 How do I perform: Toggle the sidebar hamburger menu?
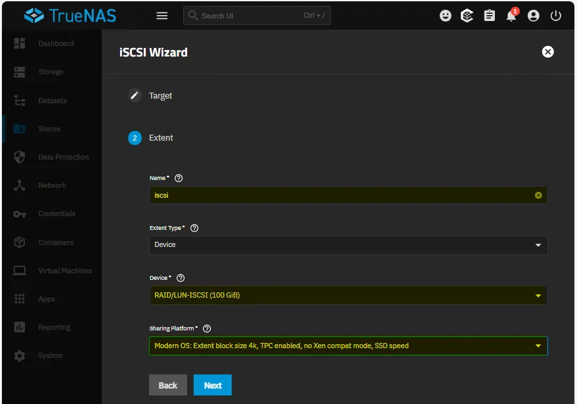pos(162,16)
